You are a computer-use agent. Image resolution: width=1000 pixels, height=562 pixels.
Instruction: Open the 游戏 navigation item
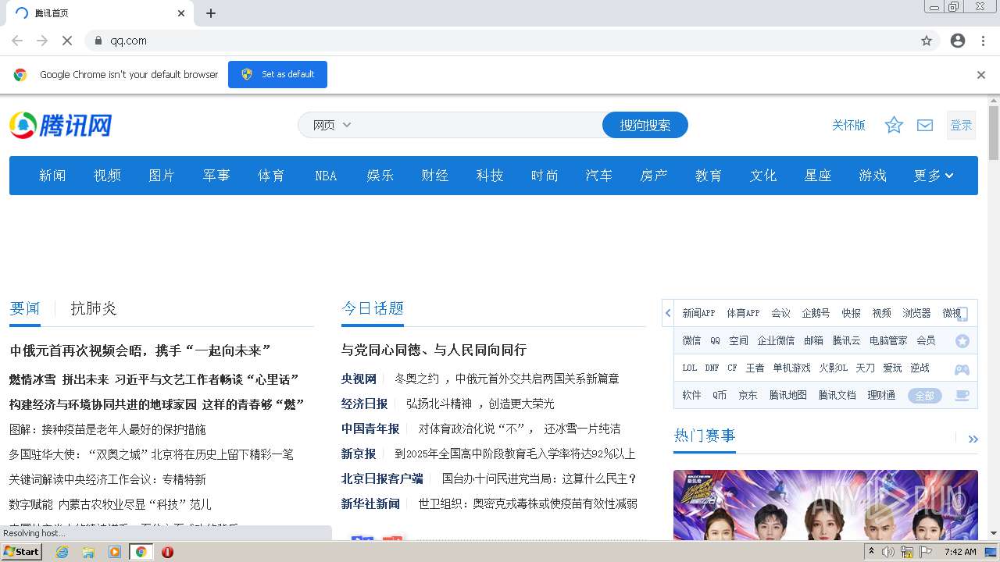coord(873,176)
